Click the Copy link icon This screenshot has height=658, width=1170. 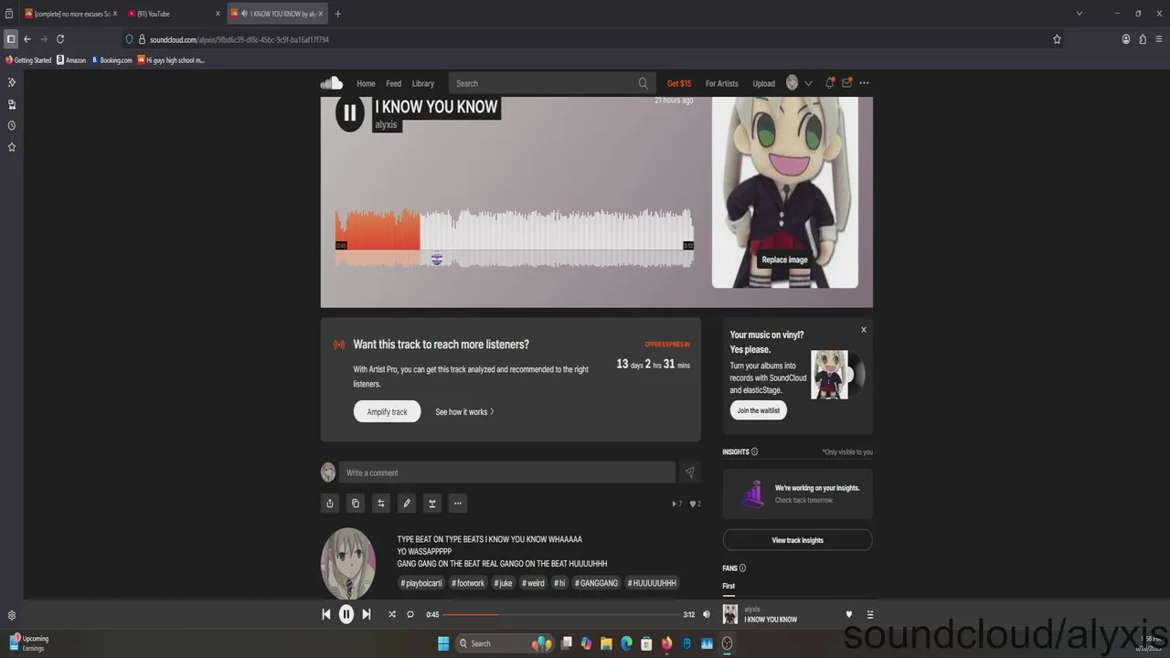[356, 503]
